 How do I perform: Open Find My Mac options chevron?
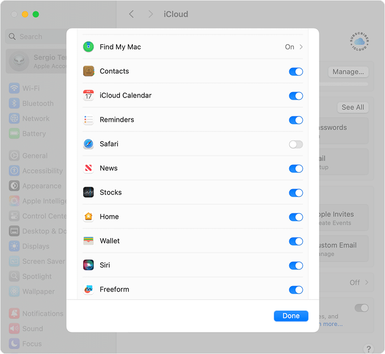click(x=301, y=47)
